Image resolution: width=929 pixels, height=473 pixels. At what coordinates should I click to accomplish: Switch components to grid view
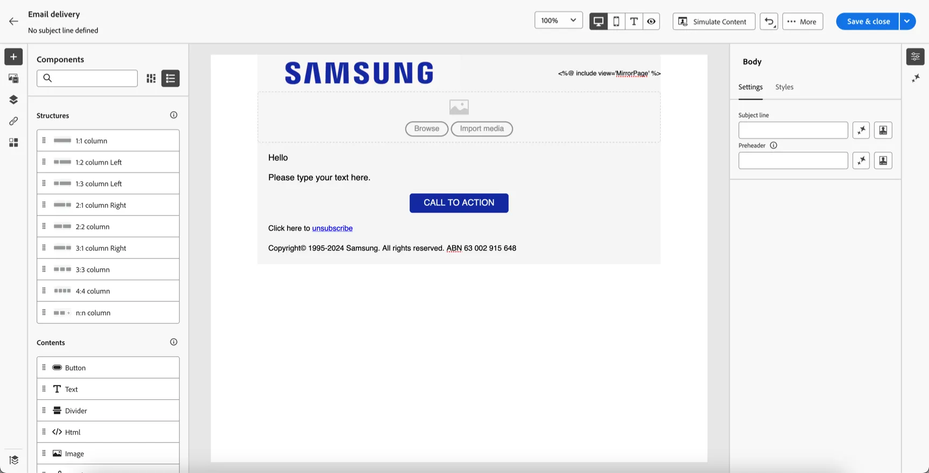[x=151, y=78]
